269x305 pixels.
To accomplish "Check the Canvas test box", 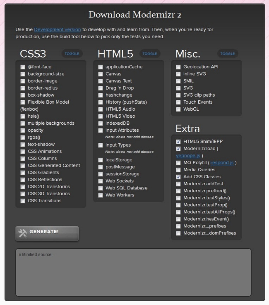I will [101, 74].
